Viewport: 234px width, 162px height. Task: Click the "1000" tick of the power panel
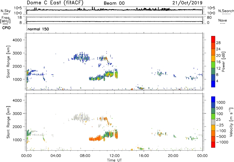pos(17,79)
